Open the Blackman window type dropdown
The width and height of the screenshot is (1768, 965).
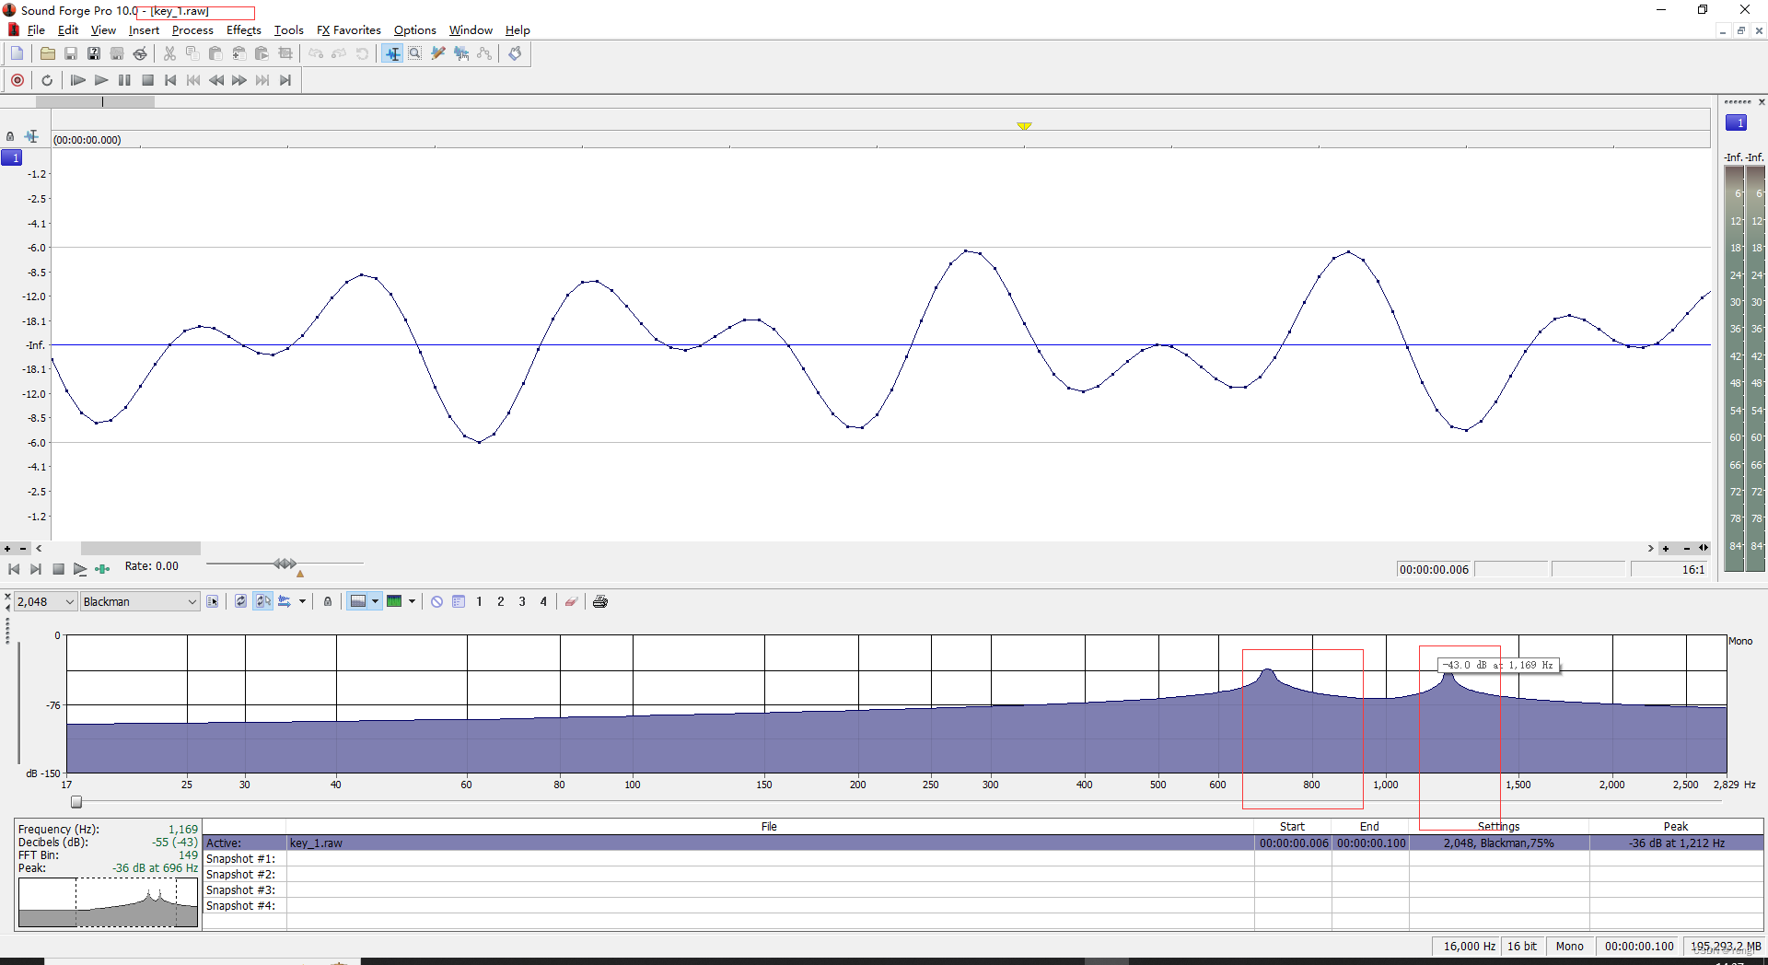coord(140,601)
